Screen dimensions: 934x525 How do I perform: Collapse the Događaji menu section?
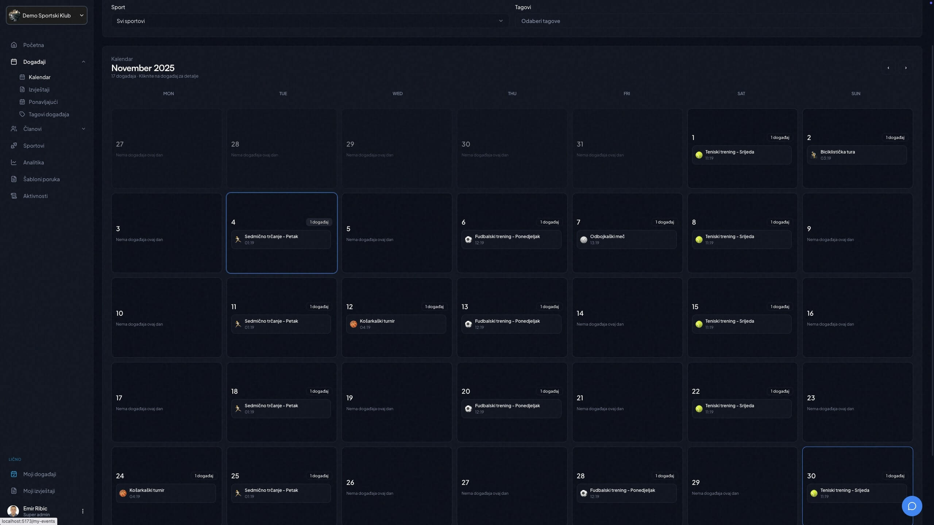(83, 62)
